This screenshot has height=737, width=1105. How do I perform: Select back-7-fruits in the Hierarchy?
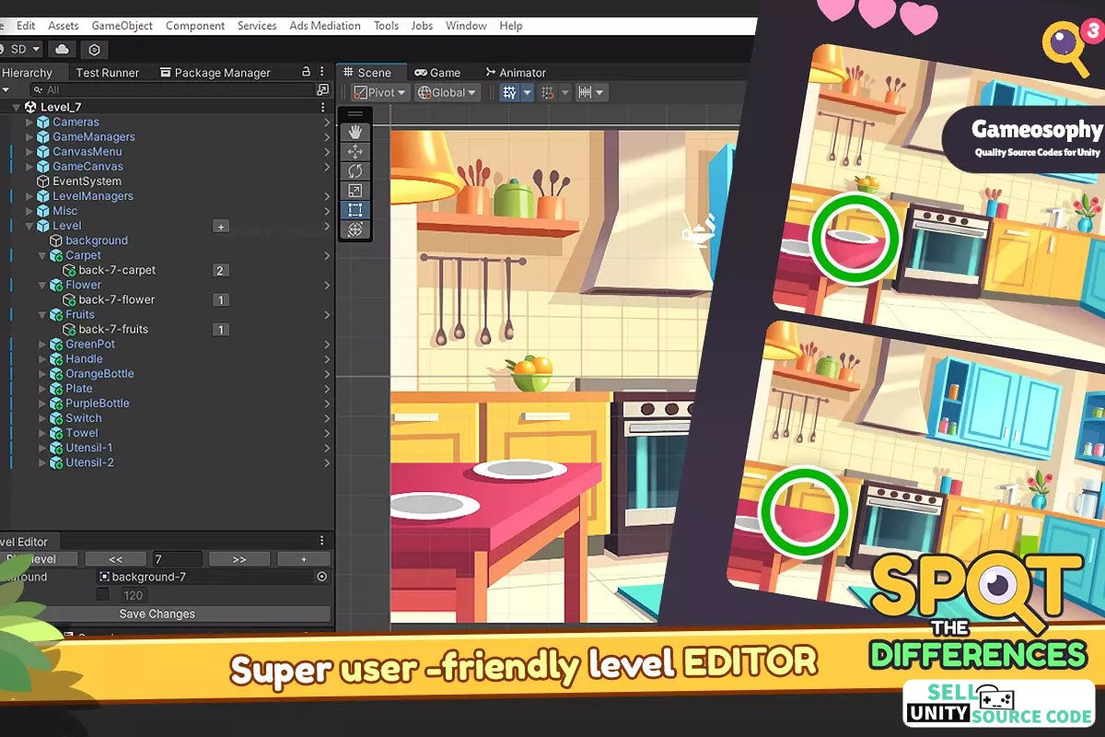coord(113,329)
